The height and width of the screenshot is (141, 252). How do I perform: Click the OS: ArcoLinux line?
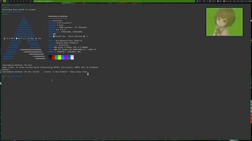pos(55,21)
